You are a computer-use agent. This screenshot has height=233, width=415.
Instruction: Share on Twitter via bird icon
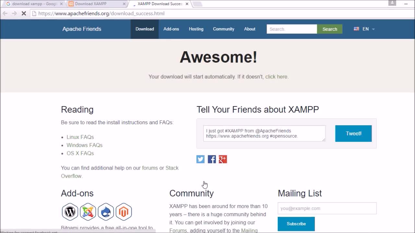click(x=200, y=159)
